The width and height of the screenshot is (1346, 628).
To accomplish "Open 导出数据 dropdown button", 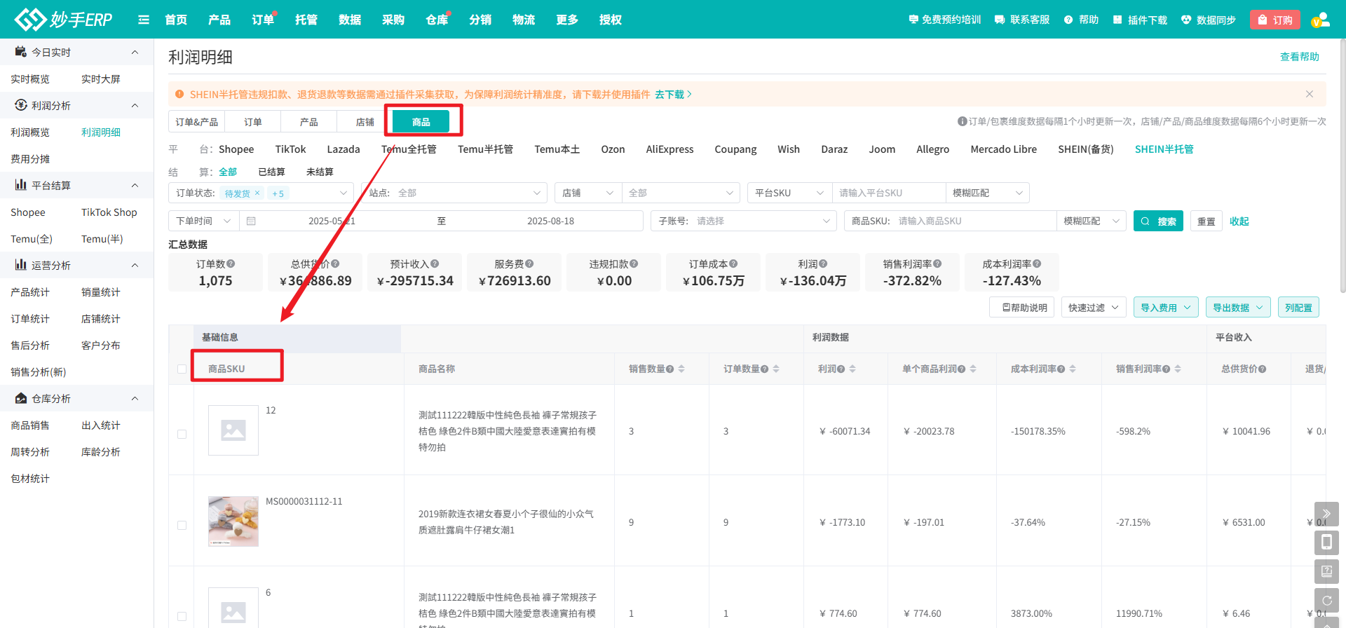I will tap(1238, 307).
